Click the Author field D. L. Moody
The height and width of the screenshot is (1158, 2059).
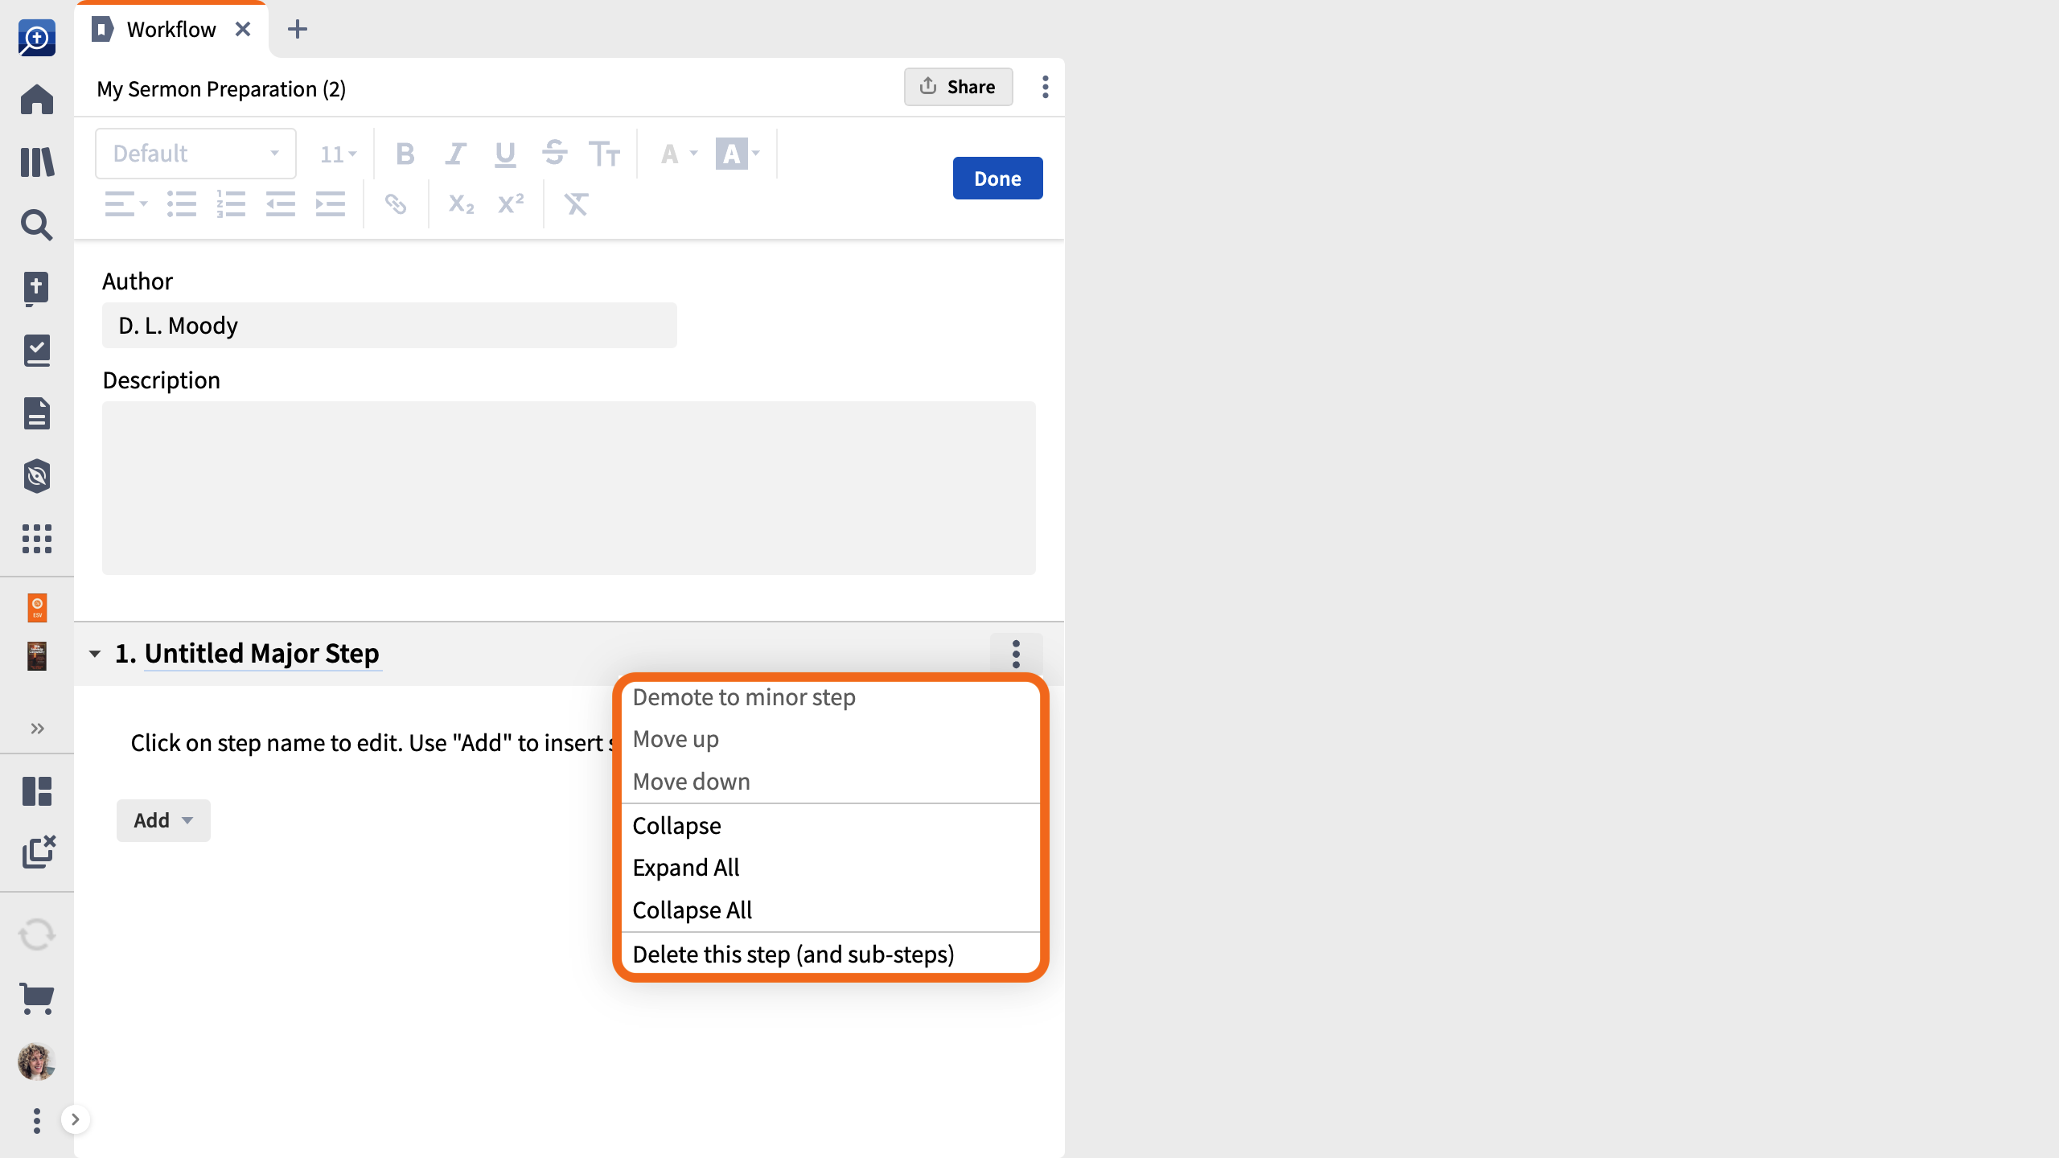(389, 326)
